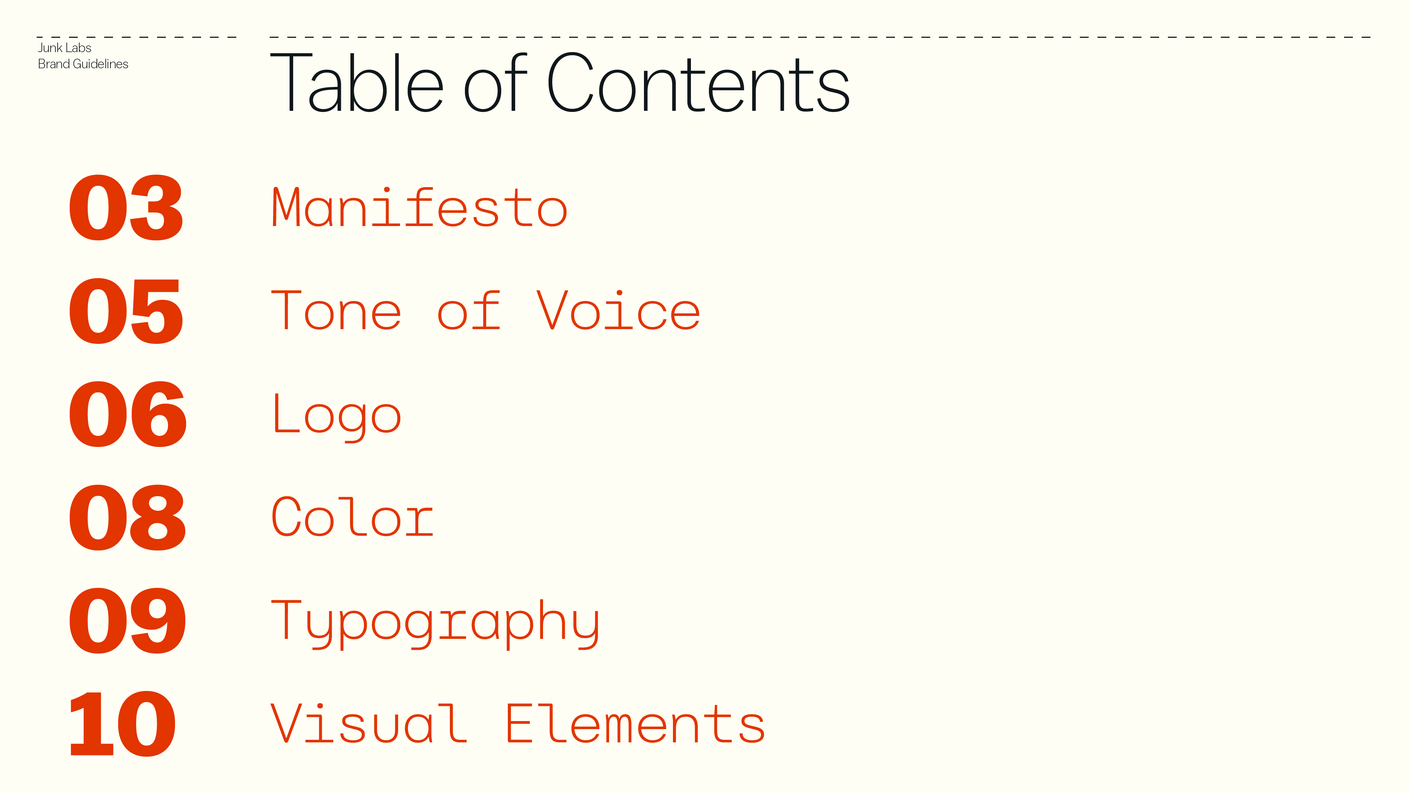This screenshot has width=1409, height=793.
Task: Click page number 03
Action: (x=126, y=208)
